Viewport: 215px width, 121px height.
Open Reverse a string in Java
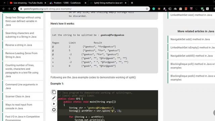(19, 45)
